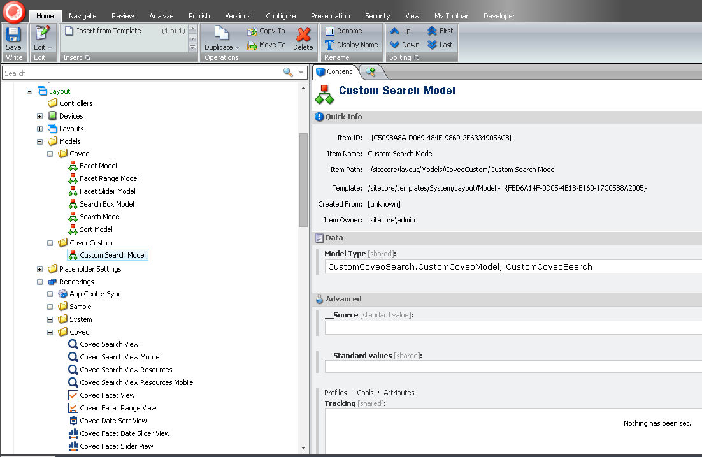The width and height of the screenshot is (702, 457).
Task: Click the Save floppy disk icon
Action: coord(13,34)
